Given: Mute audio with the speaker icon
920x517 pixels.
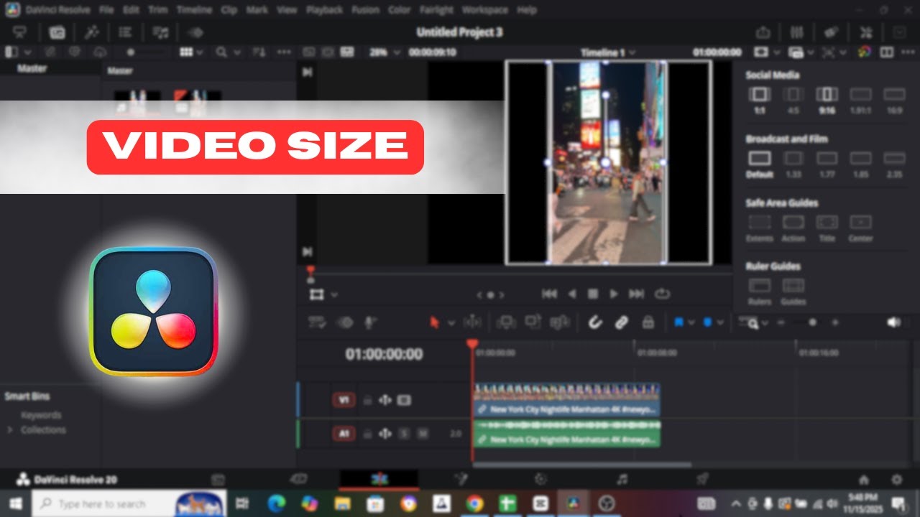Looking at the screenshot, I should (893, 323).
